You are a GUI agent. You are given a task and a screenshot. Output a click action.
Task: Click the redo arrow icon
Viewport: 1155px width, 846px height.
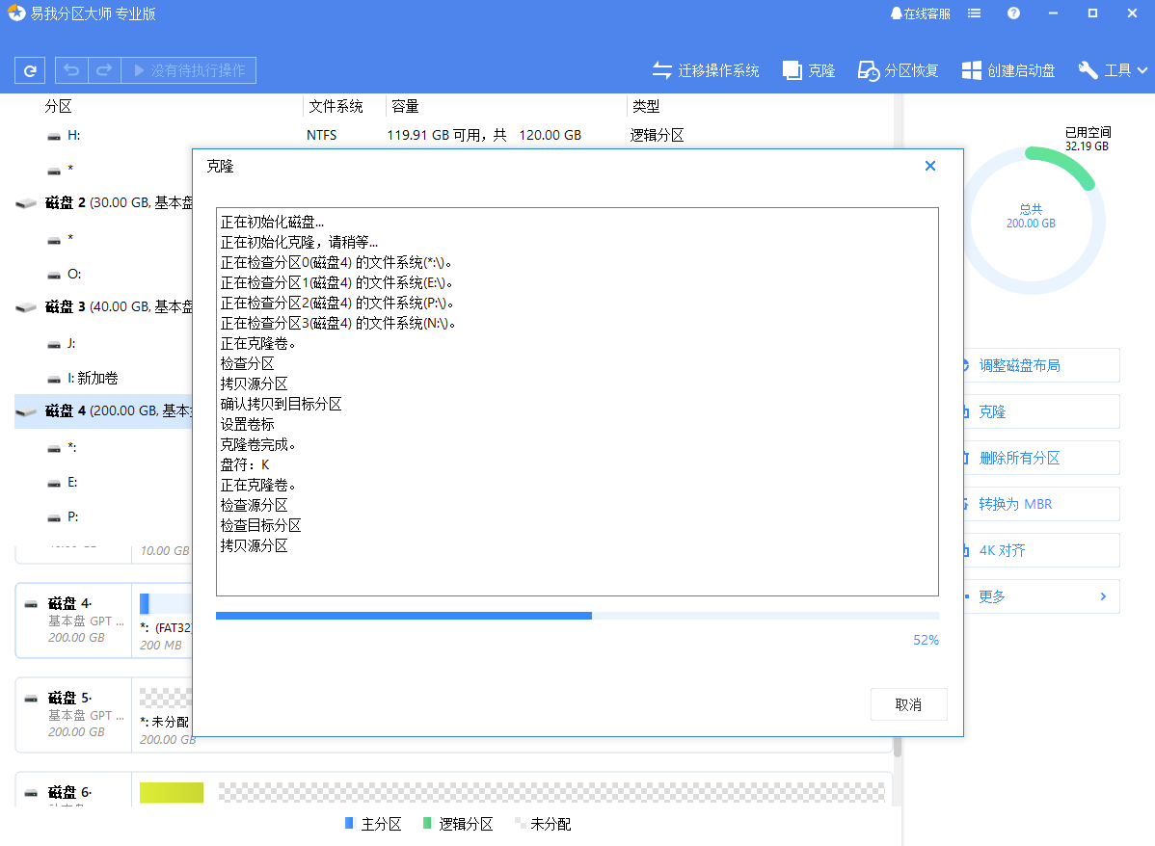tap(103, 69)
